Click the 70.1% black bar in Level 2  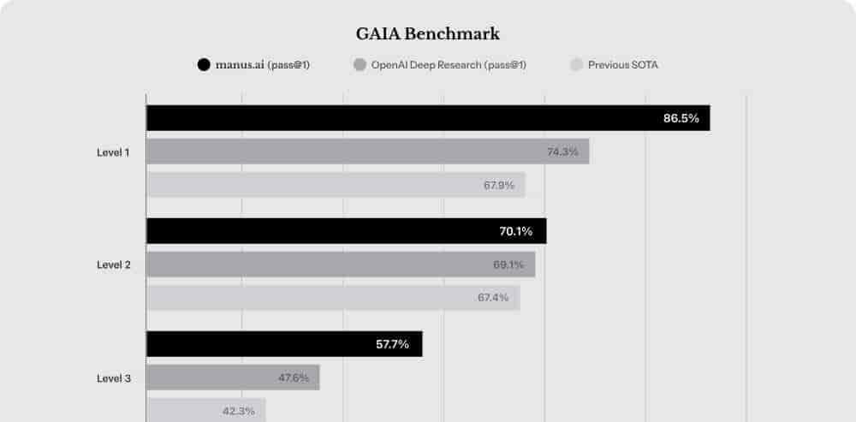click(346, 231)
